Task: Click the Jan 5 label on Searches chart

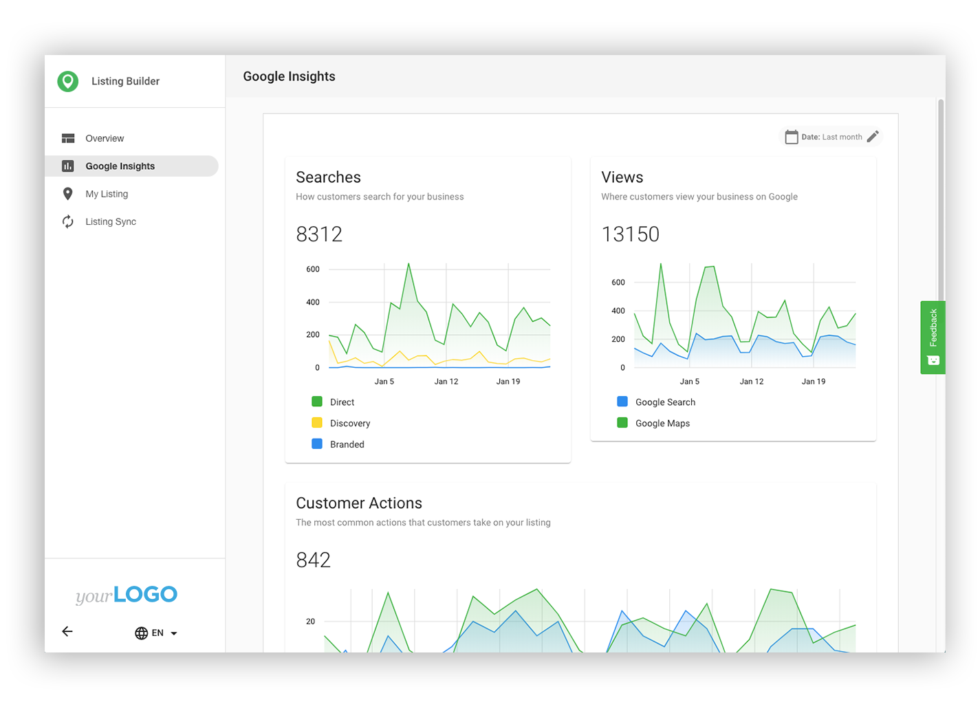Action: click(384, 382)
